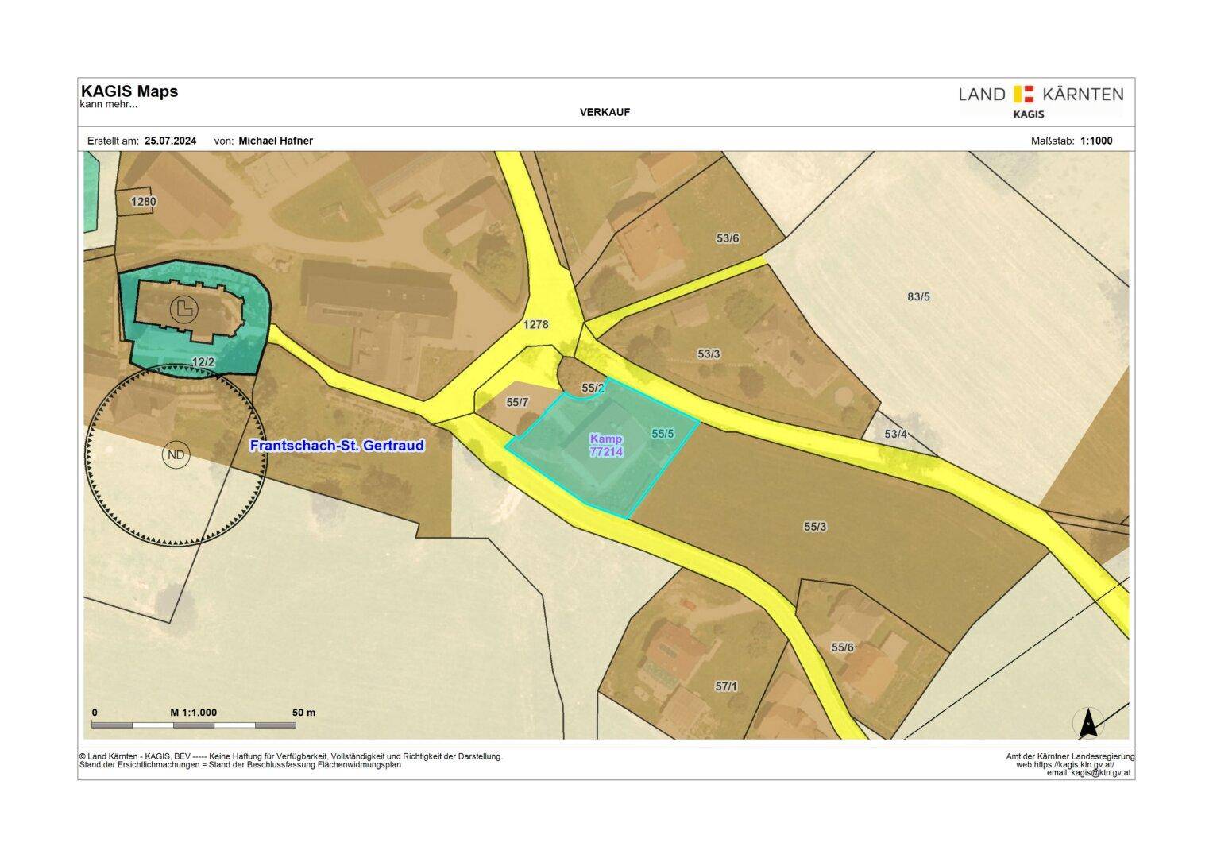Click the Kamp 77214 label
Image resolution: width=1213 pixels, height=858 pixels.
click(x=606, y=445)
